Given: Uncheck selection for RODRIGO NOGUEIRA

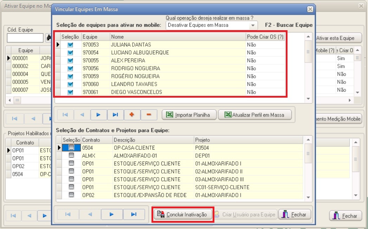Looking at the screenshot, I should 70,68.
